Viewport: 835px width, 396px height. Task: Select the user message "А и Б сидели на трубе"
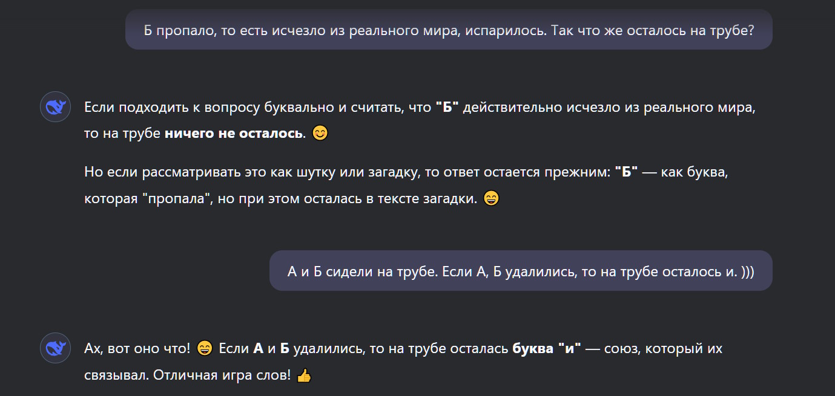(x=521, y=271)
